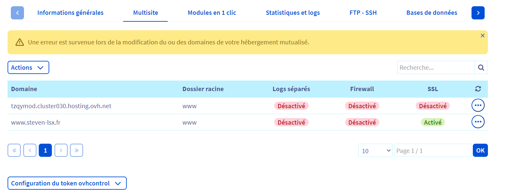Image resolution: width=505 pixels, height=193 pixels.
Task: Go to the next page
Action: (x=61, y=150)
